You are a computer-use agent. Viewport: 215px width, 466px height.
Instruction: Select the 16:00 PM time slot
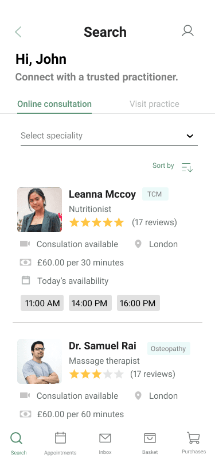[138, 303]
